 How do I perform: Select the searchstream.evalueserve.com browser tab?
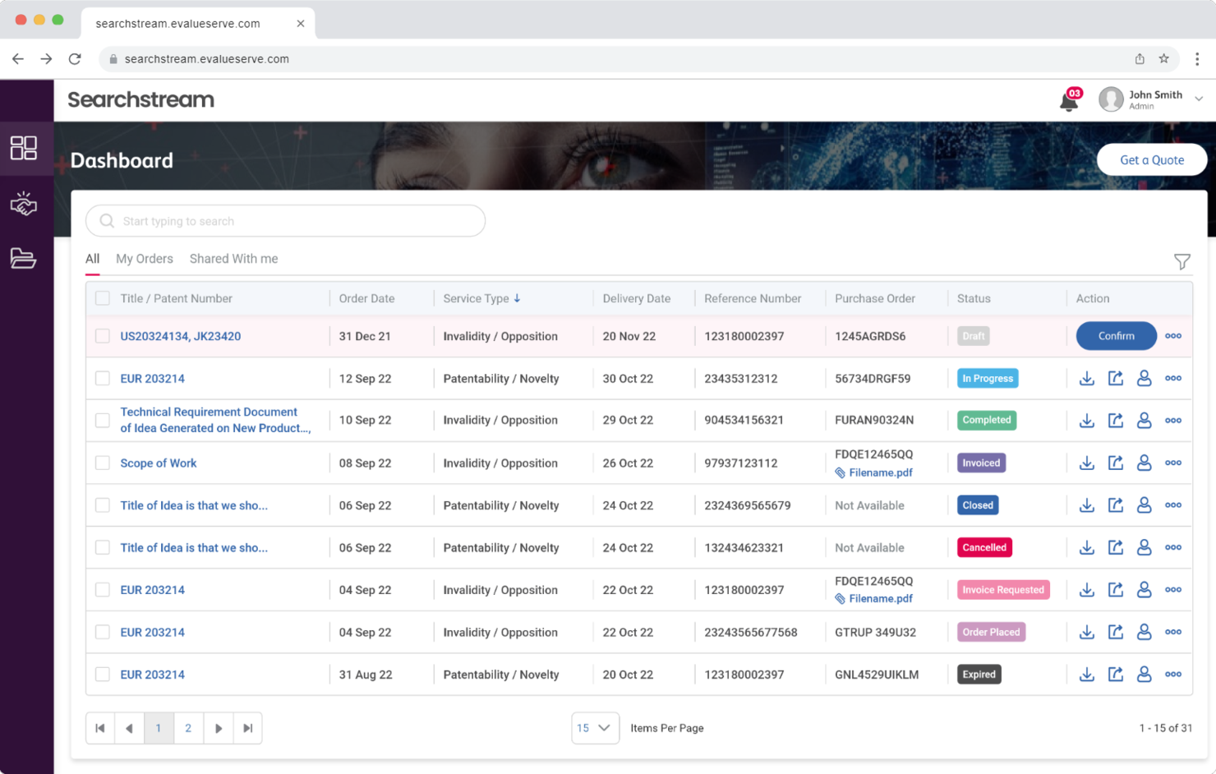197,23
